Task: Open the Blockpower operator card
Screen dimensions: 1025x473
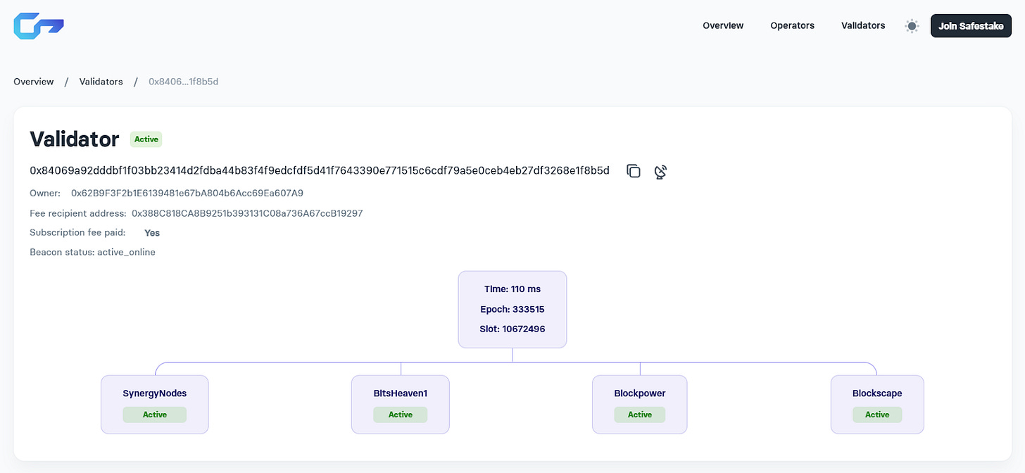Action: coord(640,404)
